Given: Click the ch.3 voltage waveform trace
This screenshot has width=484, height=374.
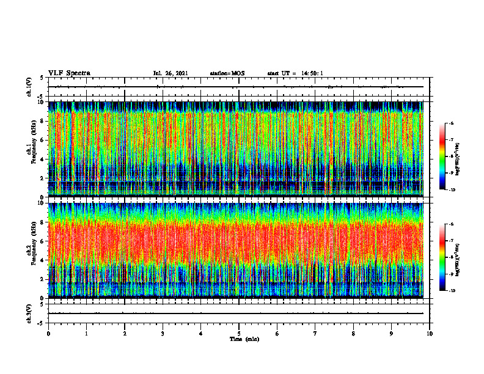Looking at the screenshot, I should [236, 313].
